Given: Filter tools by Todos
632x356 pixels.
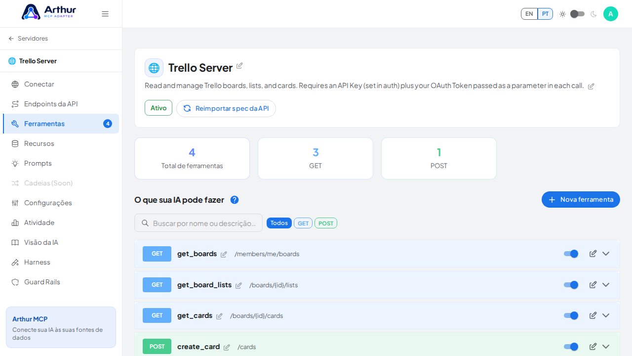Looking at the screenshot, I should click(x=279, y=223).
